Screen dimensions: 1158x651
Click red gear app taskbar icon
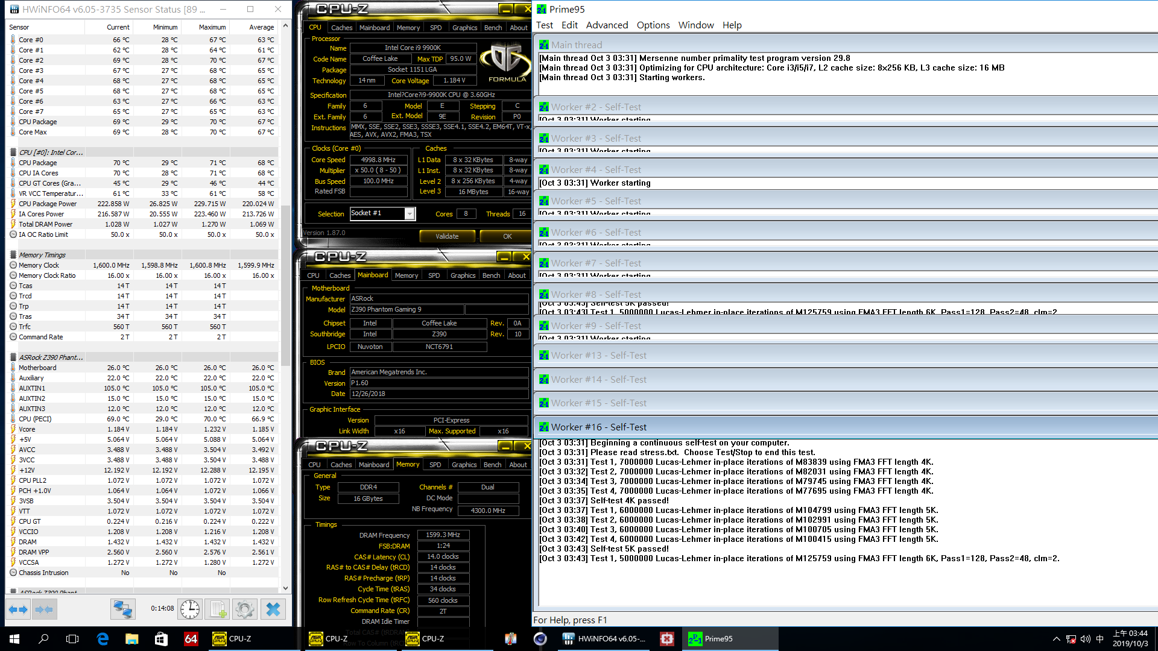[666, 639]
